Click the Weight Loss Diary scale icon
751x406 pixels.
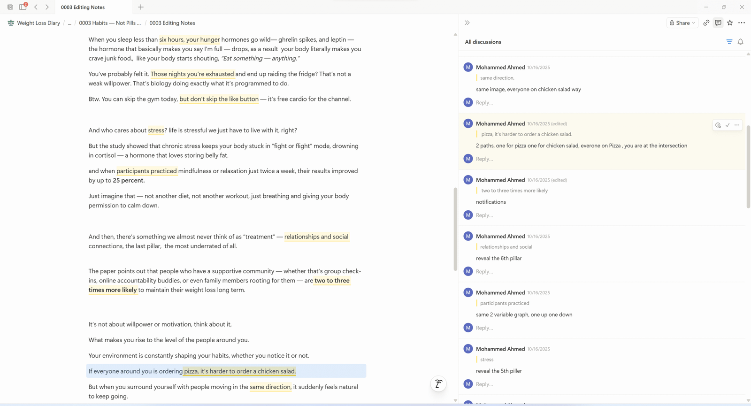(x=11, y=23)
